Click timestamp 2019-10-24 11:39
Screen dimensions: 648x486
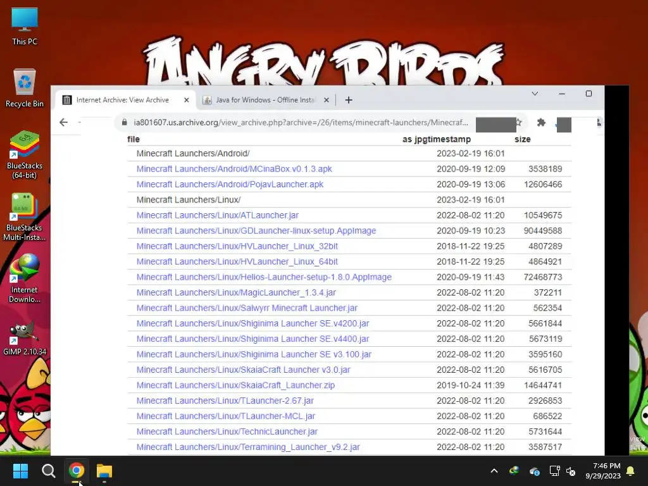click(x=470, y=385)
